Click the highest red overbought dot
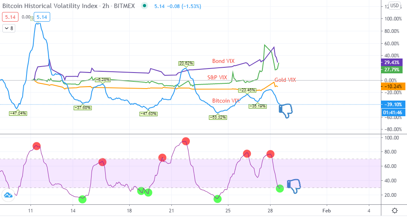Image resolution: width=407 pixels, height=218 pixels. [185, 141]
